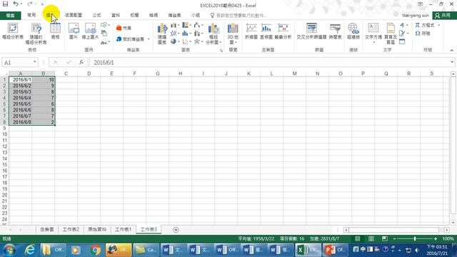Open the WordArt dropdown
The image size is (457, 257).
point(403,25)
